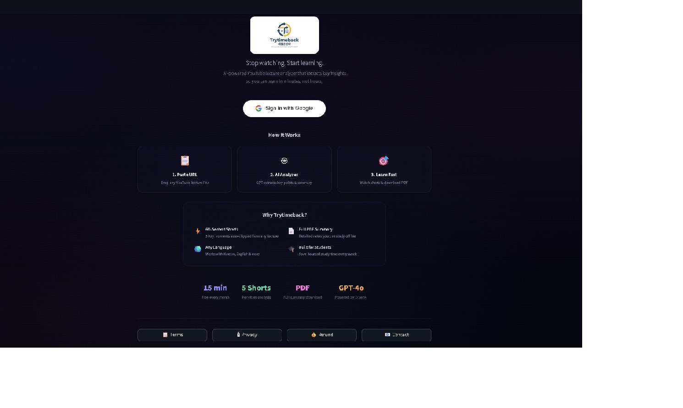Open the Terms page button
The image size is (683, 408).
[172, 335]
